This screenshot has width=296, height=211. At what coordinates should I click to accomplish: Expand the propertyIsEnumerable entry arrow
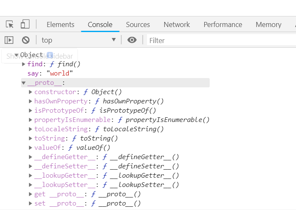pos(30,120)
